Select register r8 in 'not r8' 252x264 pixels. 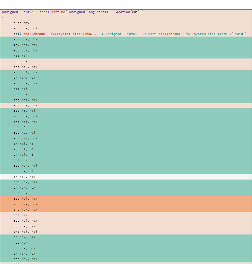pos(23,127)
